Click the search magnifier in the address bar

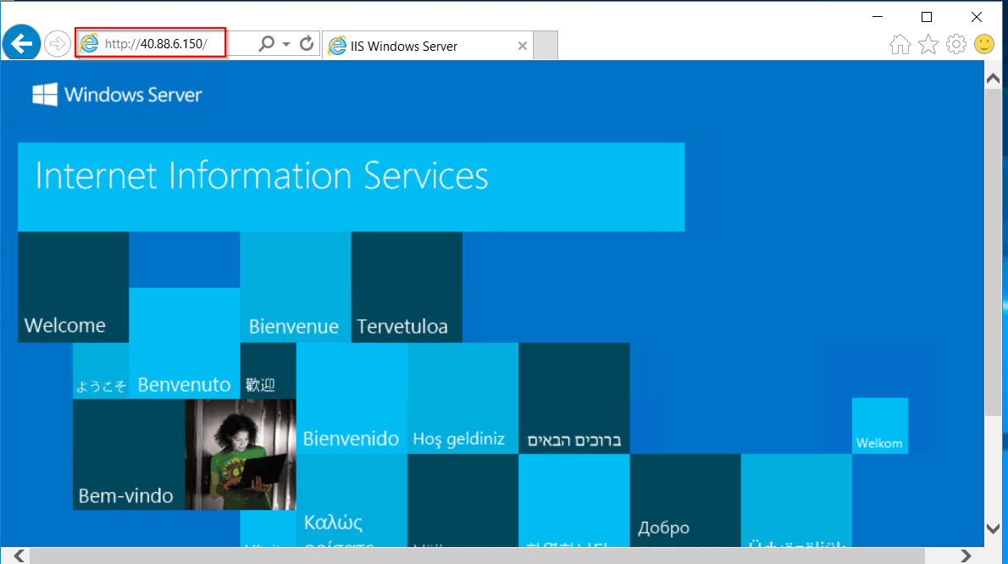tap(265, 42)
